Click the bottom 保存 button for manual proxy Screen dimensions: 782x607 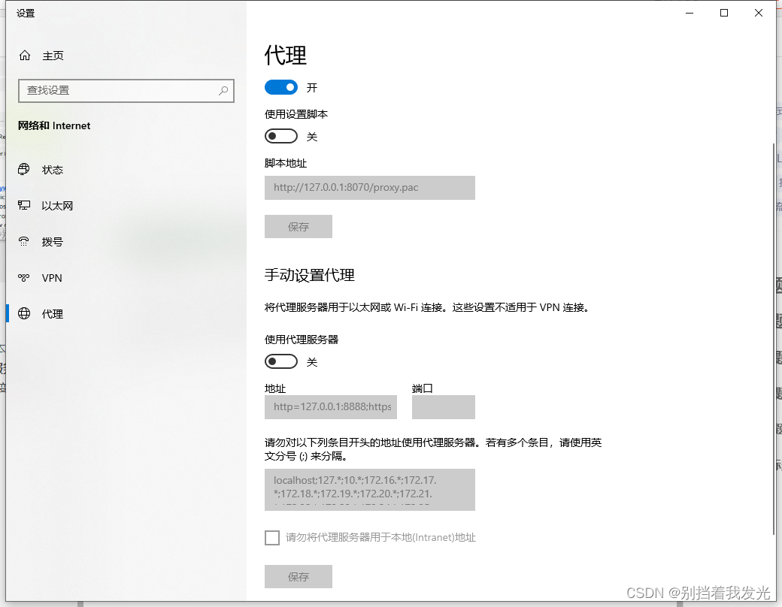coord(299,576)
